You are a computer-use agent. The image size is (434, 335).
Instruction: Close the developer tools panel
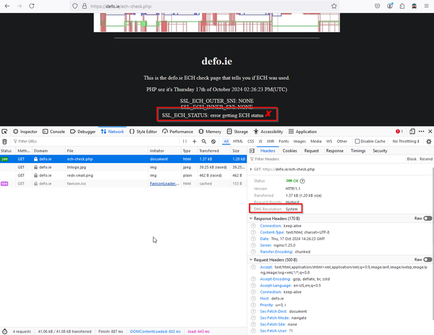(x=430, y=132)
